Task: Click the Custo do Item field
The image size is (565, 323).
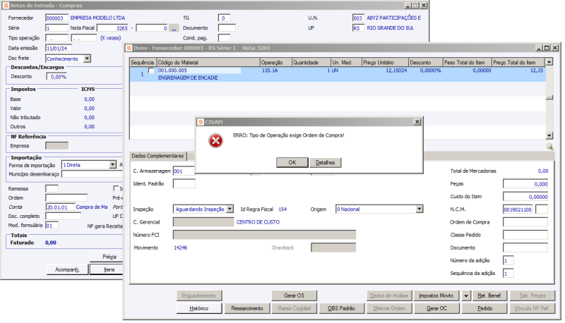Action: click(x=525, y=197)
